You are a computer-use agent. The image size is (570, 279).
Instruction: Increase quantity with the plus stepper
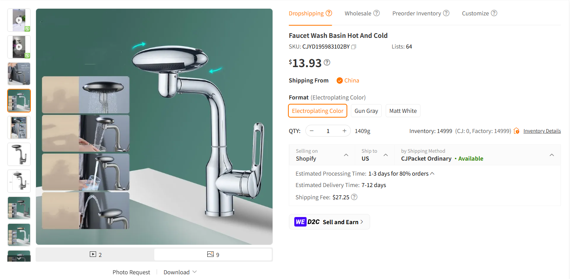[x=344, y=130]
